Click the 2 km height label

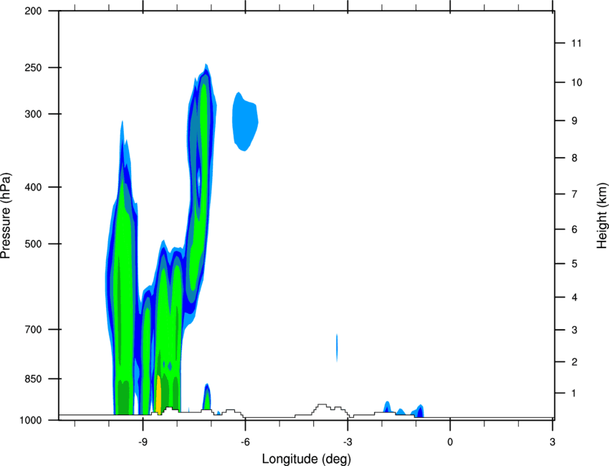pyautogui.click(x=574, y=362)
